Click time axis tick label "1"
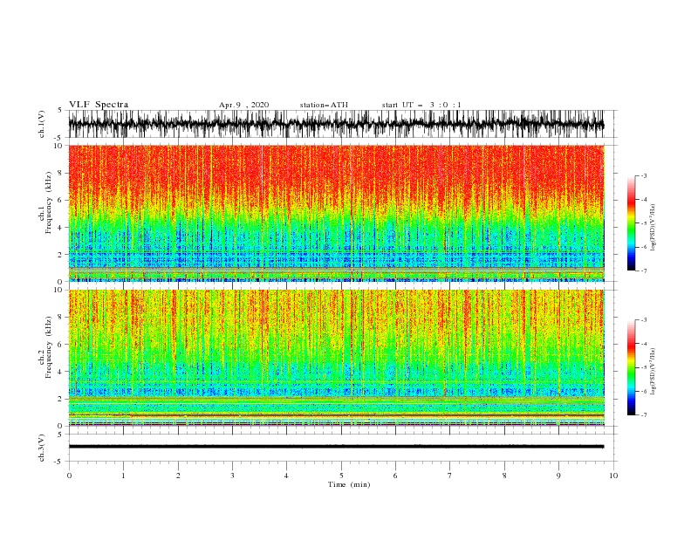This screenshot has width=691, height=534. pos(123,476)
